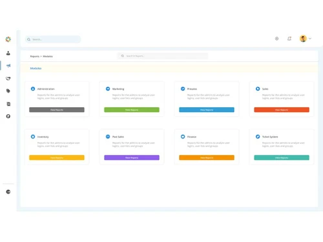View Reports for Administration (gray button)

point(57,110)
